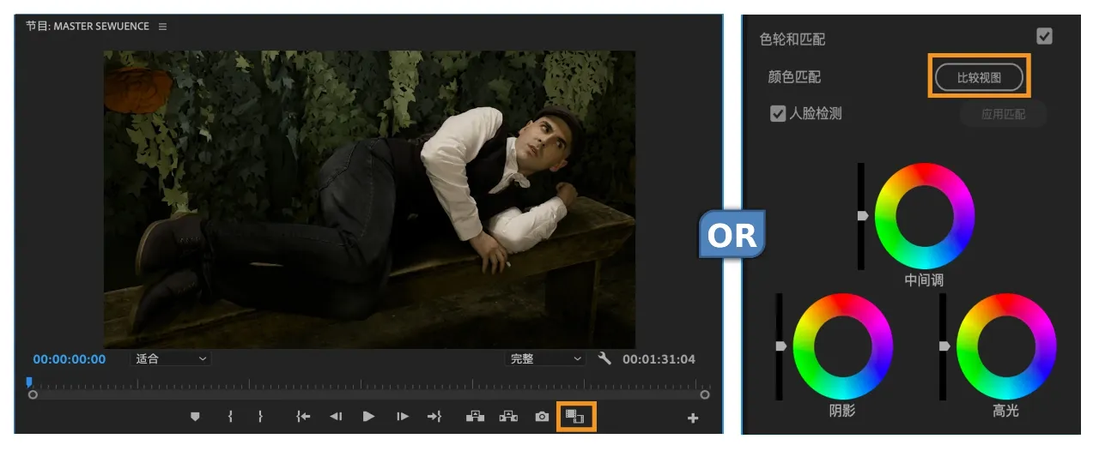1099x451 pixels.
Task: Click the 比较视图 button
Action: point(980,77)
